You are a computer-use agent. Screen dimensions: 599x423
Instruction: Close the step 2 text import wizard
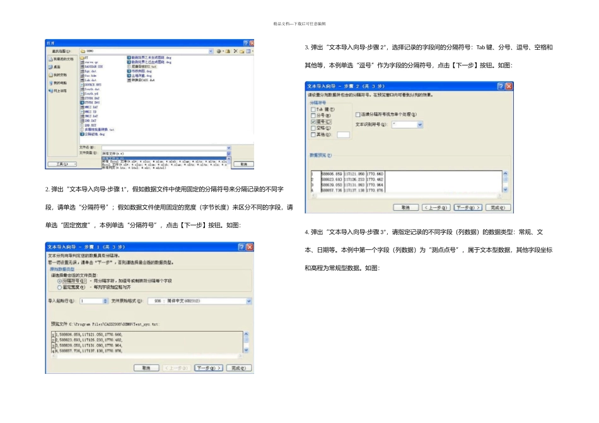[509, 86]
